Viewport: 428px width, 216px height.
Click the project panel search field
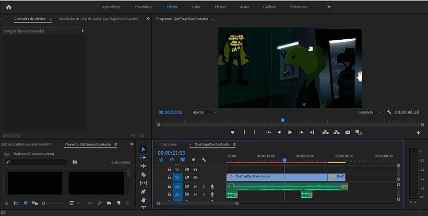(36, 162)
